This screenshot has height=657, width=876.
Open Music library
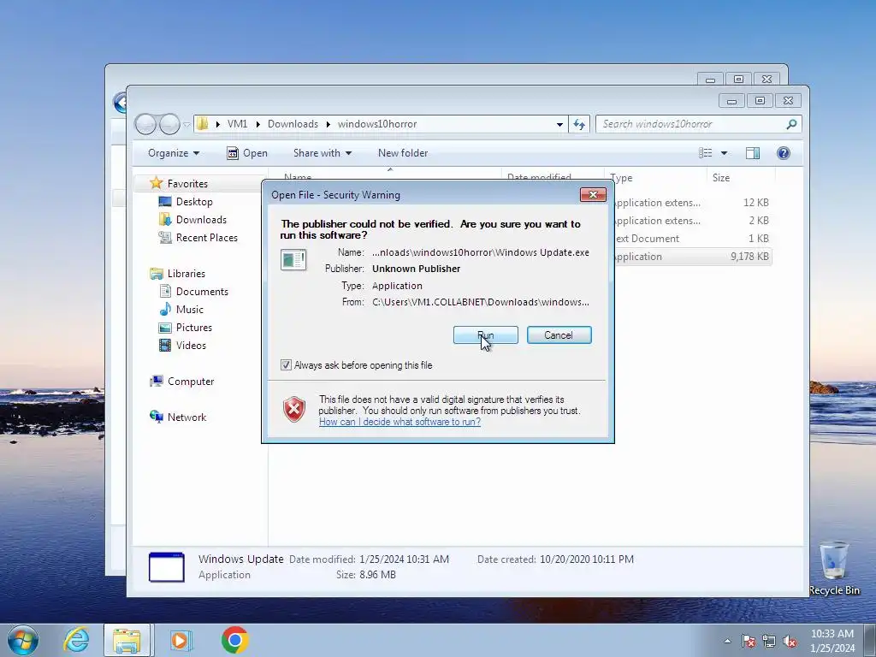click(189, 309)
